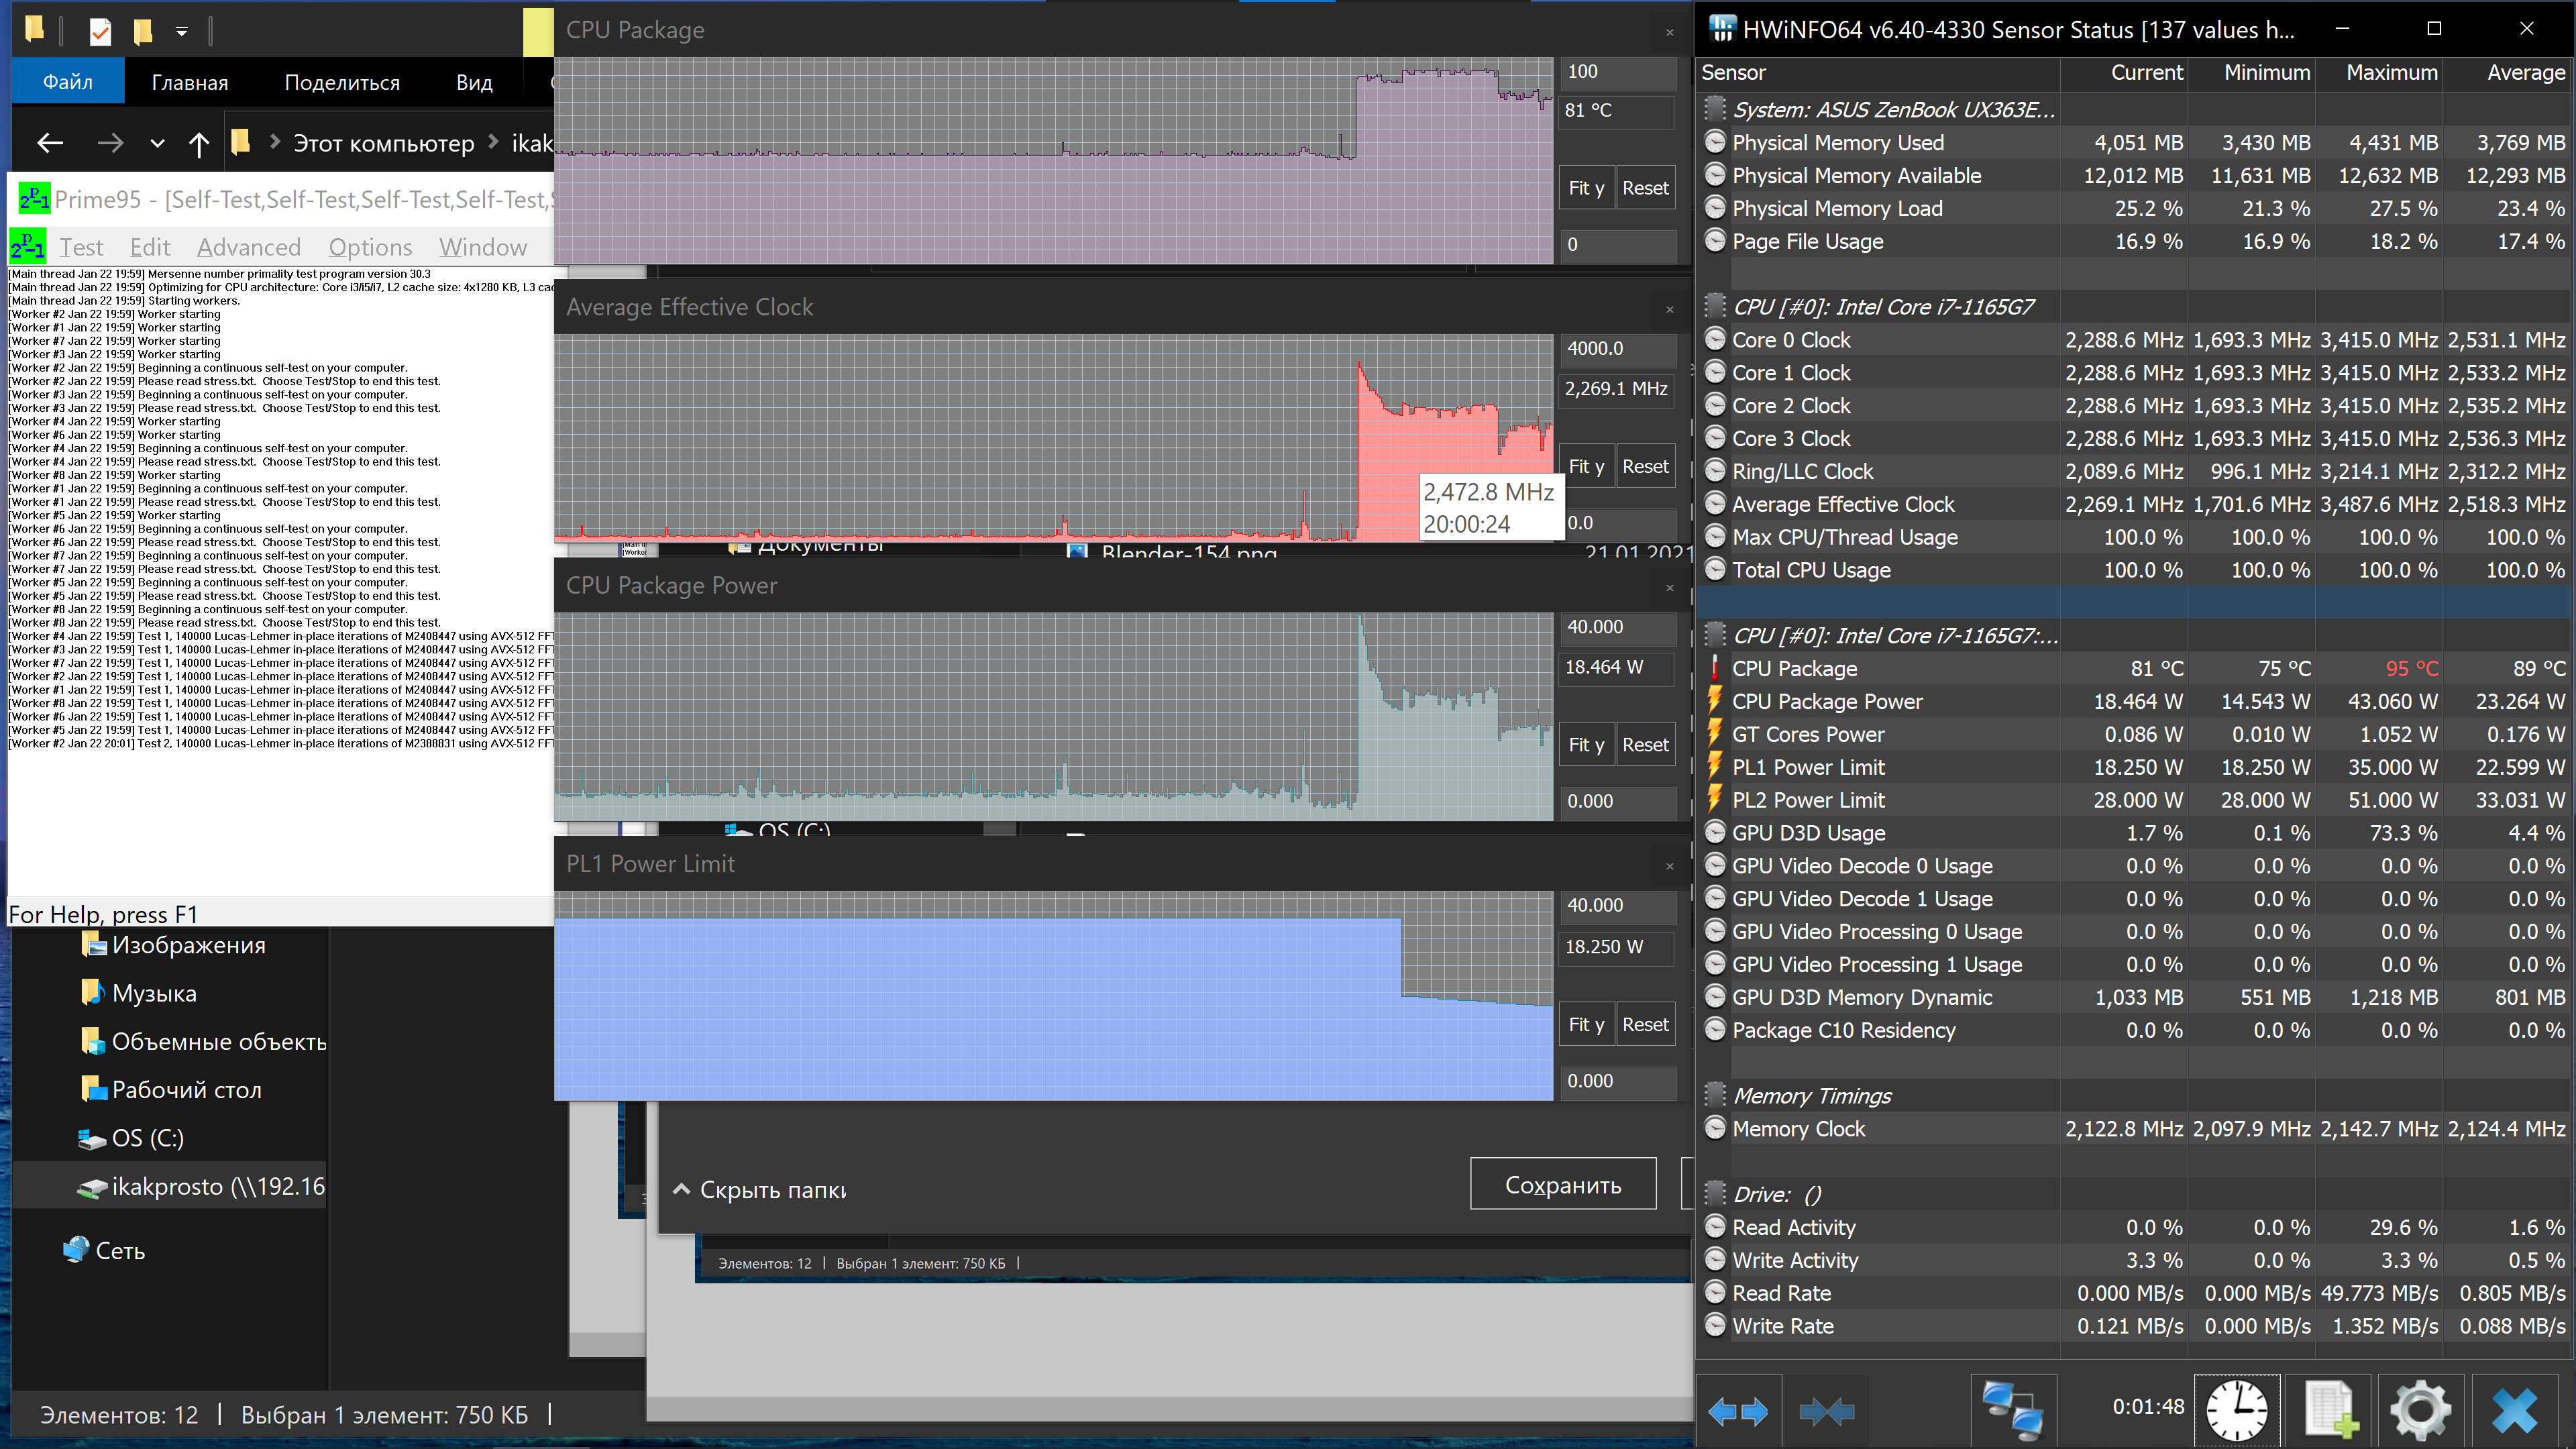Image resolution: width=2576 pixels, height=1449 pixels.
Task: Click Explorer forward arrow
Action: click(110, 143)
